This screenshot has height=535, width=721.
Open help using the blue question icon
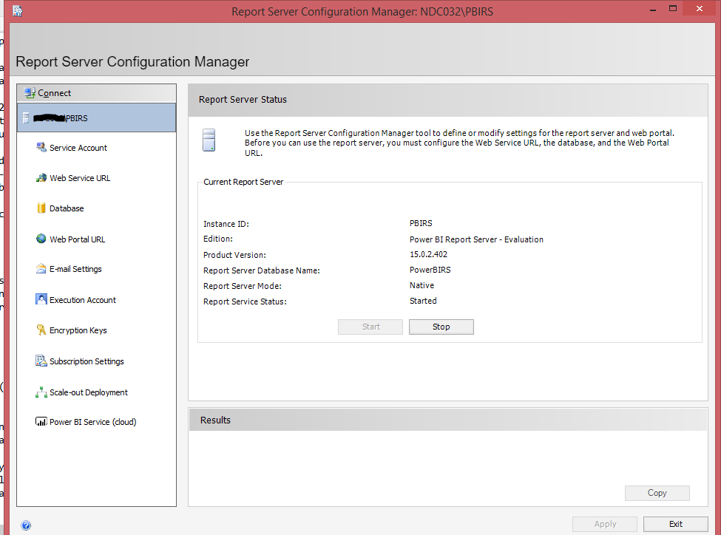click(x=26, y=525)
